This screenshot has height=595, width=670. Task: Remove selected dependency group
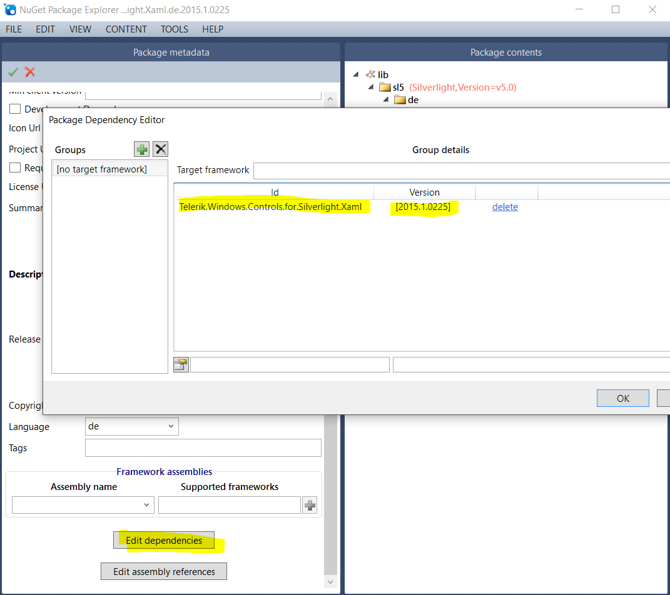[161, 149]
